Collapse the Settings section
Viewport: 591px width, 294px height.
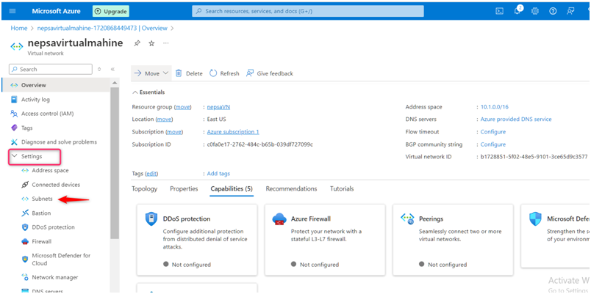pyautogui.click(x=15, y=155)
